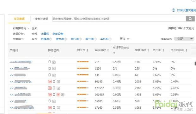
Task: Filter device by 计算机
Action: coord(45,34)
